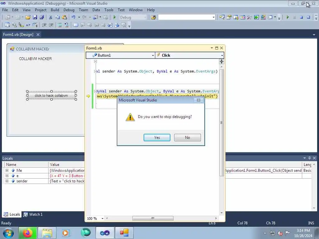Open Solution Explorer from the toolbar icon
The height and width of the screenshot is (239, 319).
pyautogui.click(x=222, y=17)
